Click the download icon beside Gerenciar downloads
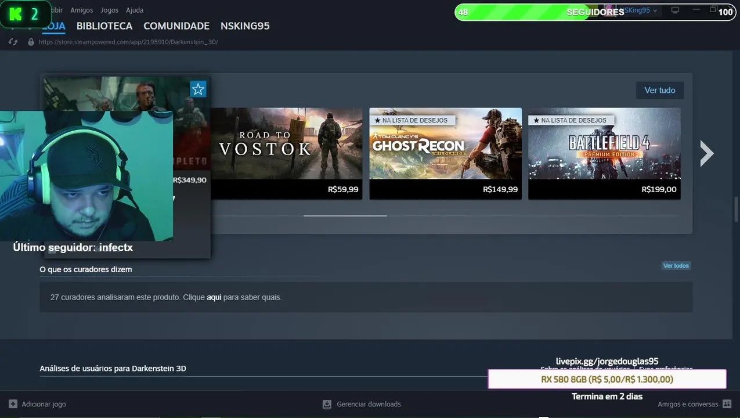 coord(327,404)
